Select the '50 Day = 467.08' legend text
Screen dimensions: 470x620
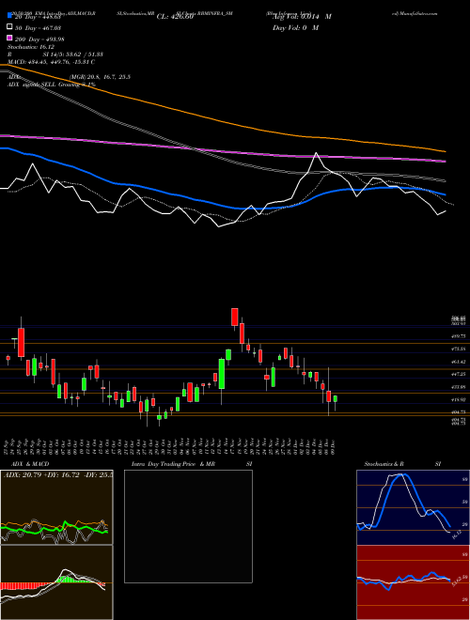[x=38, y=28]
